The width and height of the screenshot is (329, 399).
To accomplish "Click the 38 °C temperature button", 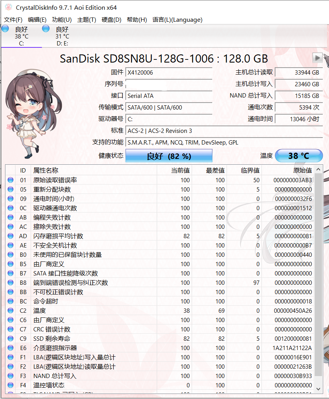I will coord(299,156).
